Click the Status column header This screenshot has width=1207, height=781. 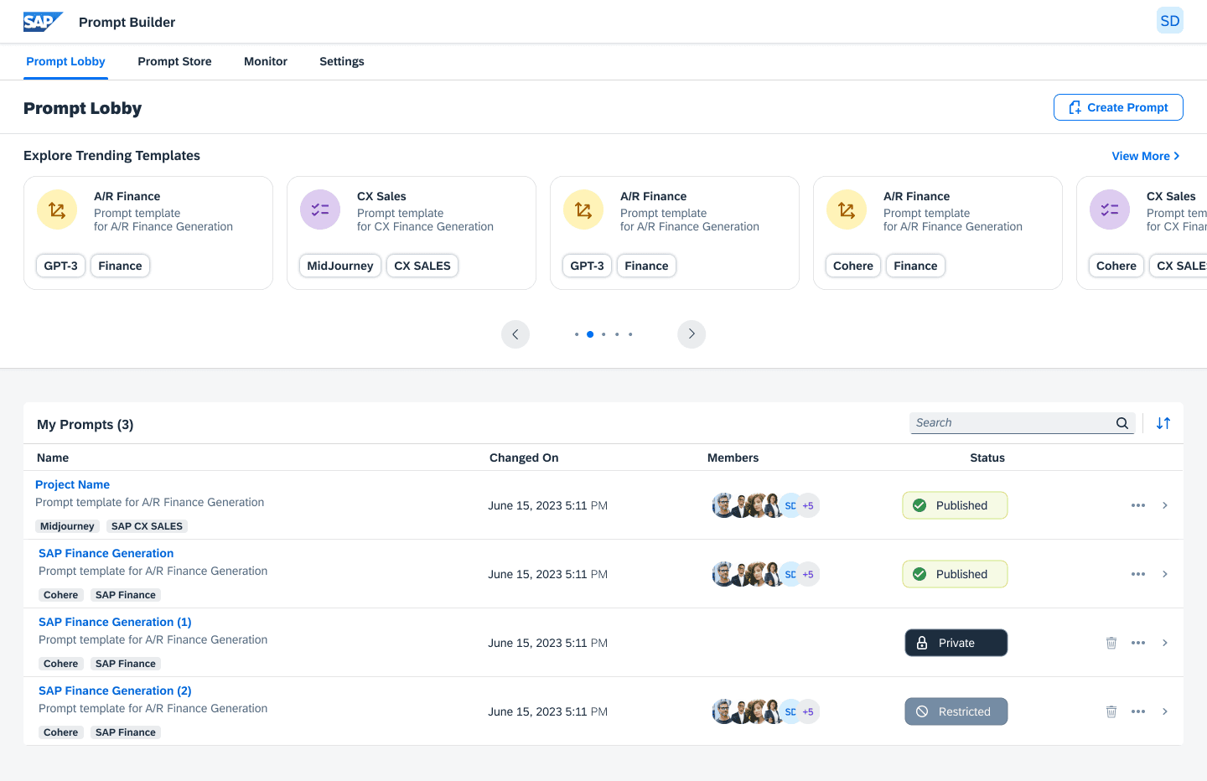(987, 458)
